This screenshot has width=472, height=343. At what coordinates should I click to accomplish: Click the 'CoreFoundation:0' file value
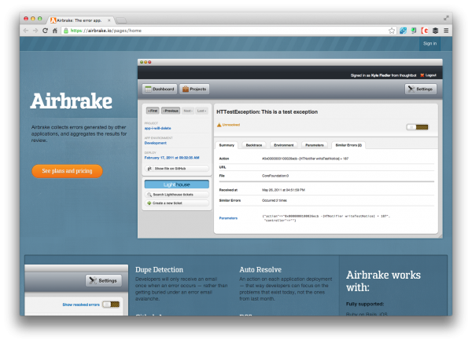pos(275,176)
